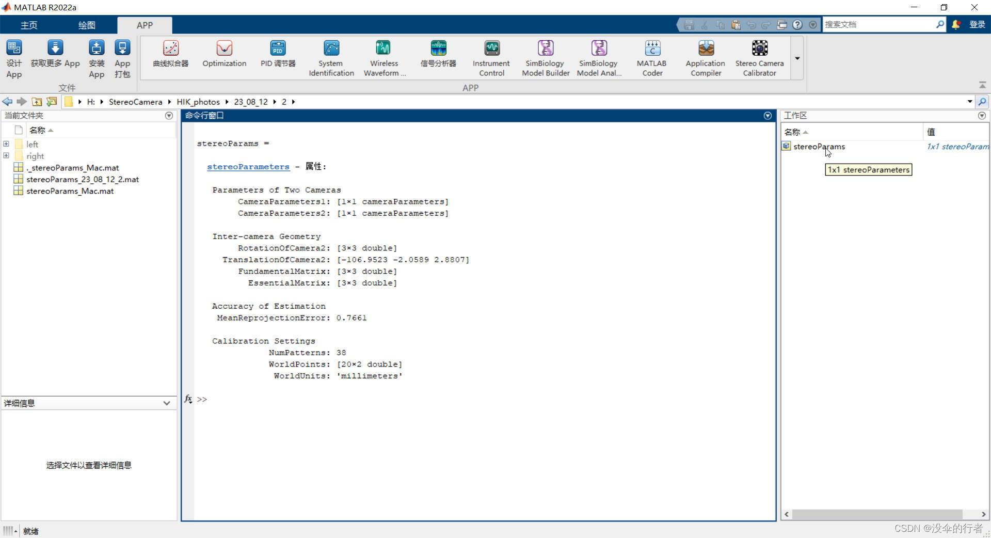
Task: Open the Package App tool
Action: [x=122, y=58]
